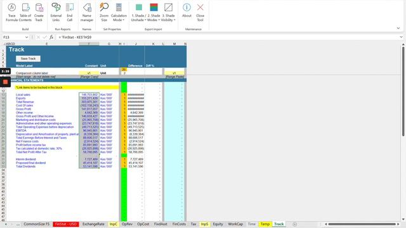
Task: Switch to the CommonSize FS sheet tab
Action: 37,224
